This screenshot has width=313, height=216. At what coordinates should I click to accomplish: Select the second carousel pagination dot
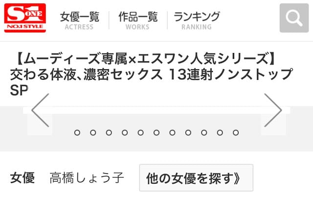(93, 132)
